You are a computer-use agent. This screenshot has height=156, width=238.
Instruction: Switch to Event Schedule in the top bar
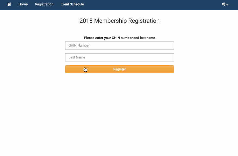[72, 4]
